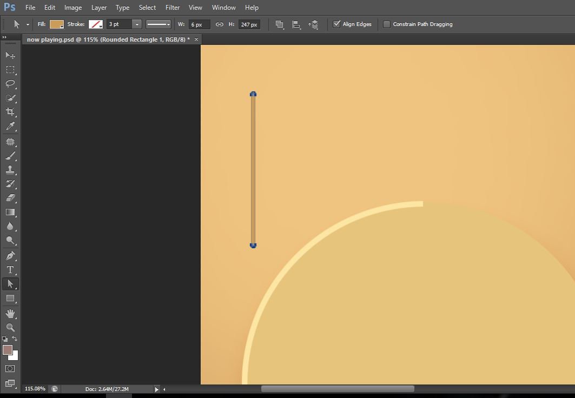Viewport: 575px width, 398px height.
Task: Open the Edit menu
Action: [x=50, y=8]
